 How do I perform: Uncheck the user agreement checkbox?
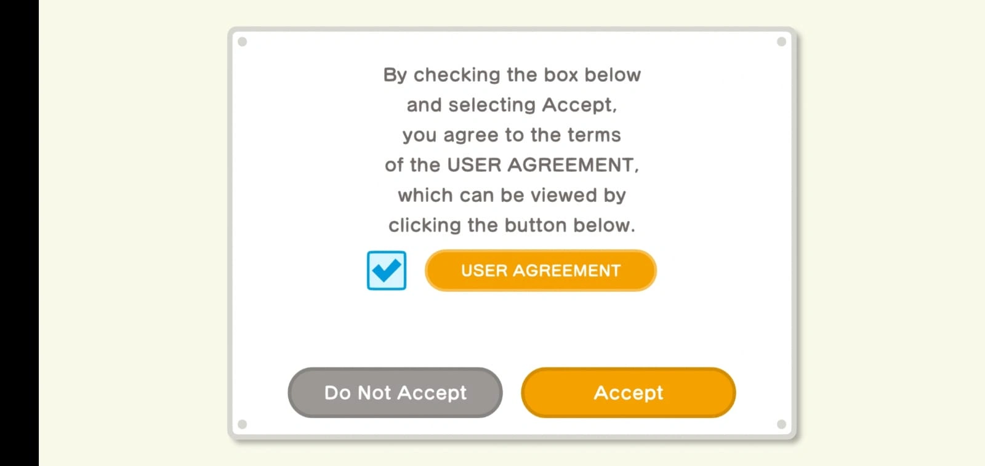click(x=386, y=270)
